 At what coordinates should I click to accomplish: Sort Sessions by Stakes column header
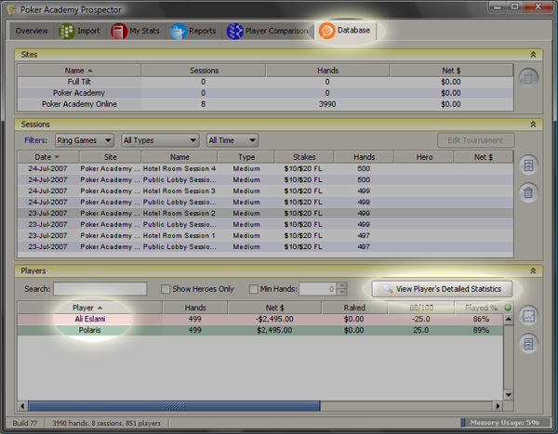(304, 157)
